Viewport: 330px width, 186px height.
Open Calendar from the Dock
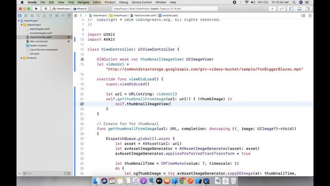(x=112, y=181)
